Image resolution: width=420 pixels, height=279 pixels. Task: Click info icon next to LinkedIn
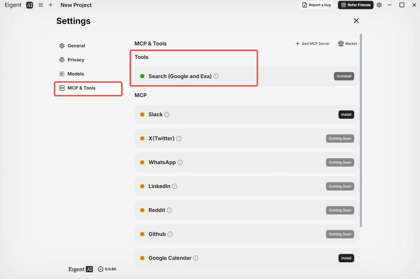click(175, 187)
